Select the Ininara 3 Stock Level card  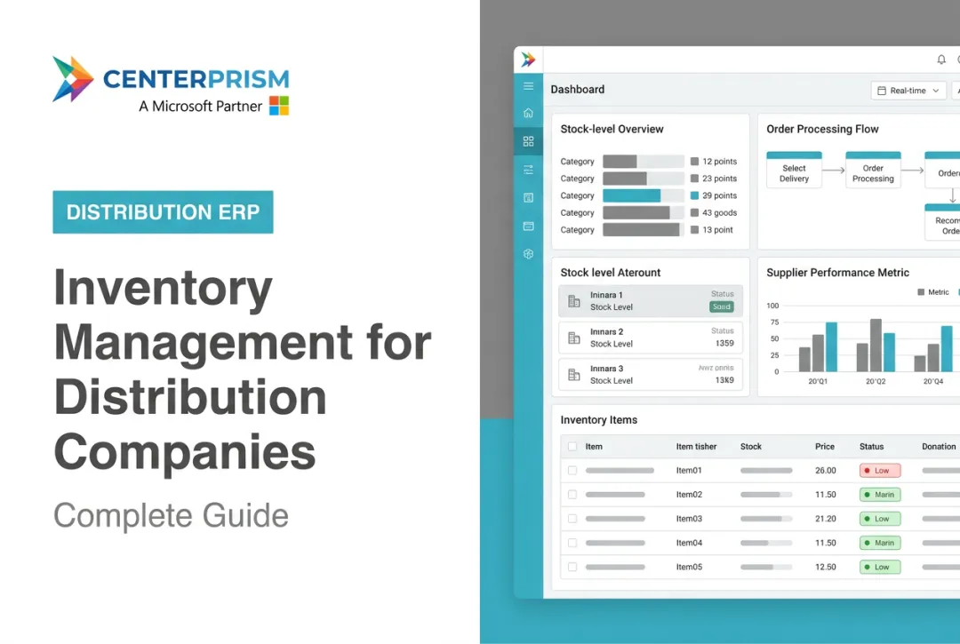pyautogui.click(x=650, y=374)
